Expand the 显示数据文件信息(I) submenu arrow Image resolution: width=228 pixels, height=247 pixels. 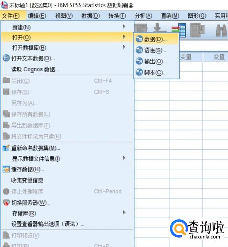[x=124, y=158]
